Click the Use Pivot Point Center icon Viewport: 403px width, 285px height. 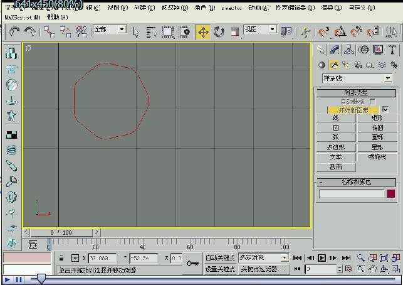286,32
